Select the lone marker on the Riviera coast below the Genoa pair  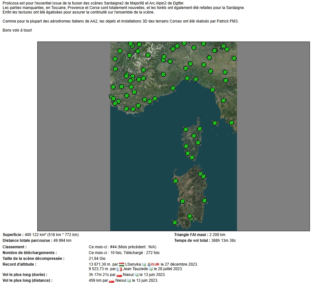(173, 88)
